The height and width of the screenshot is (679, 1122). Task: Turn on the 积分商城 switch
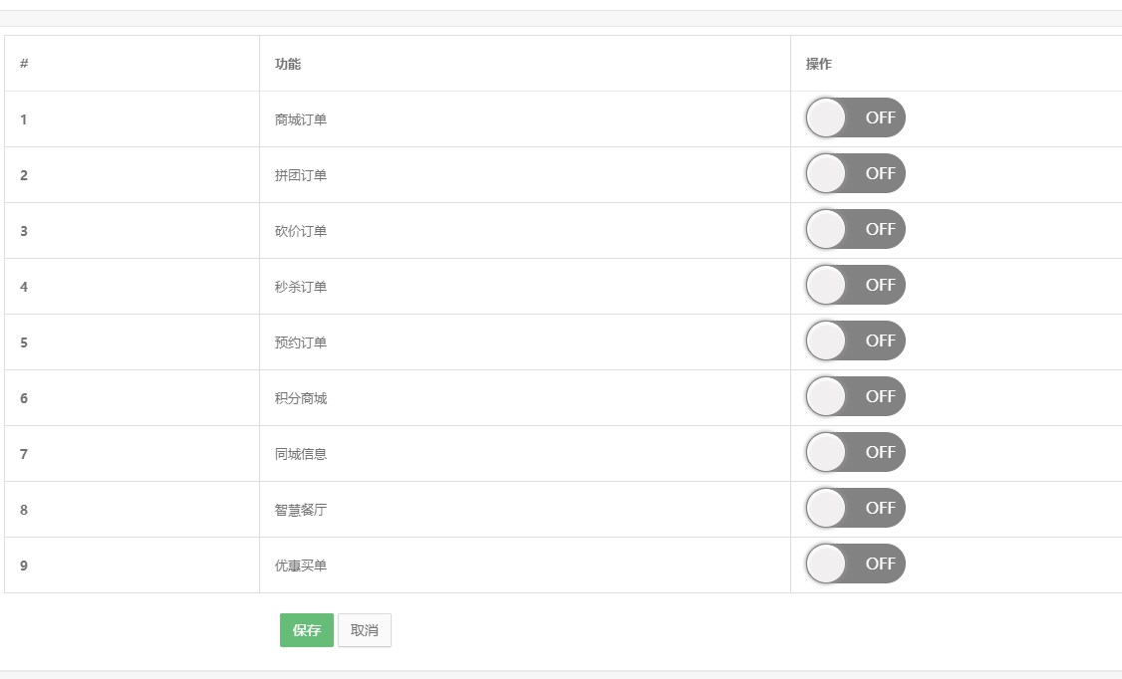pos(855,397)
